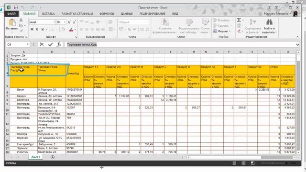Click the AutoSum sigma icon
Screen dimensions: 306x172
click(239, 20)
